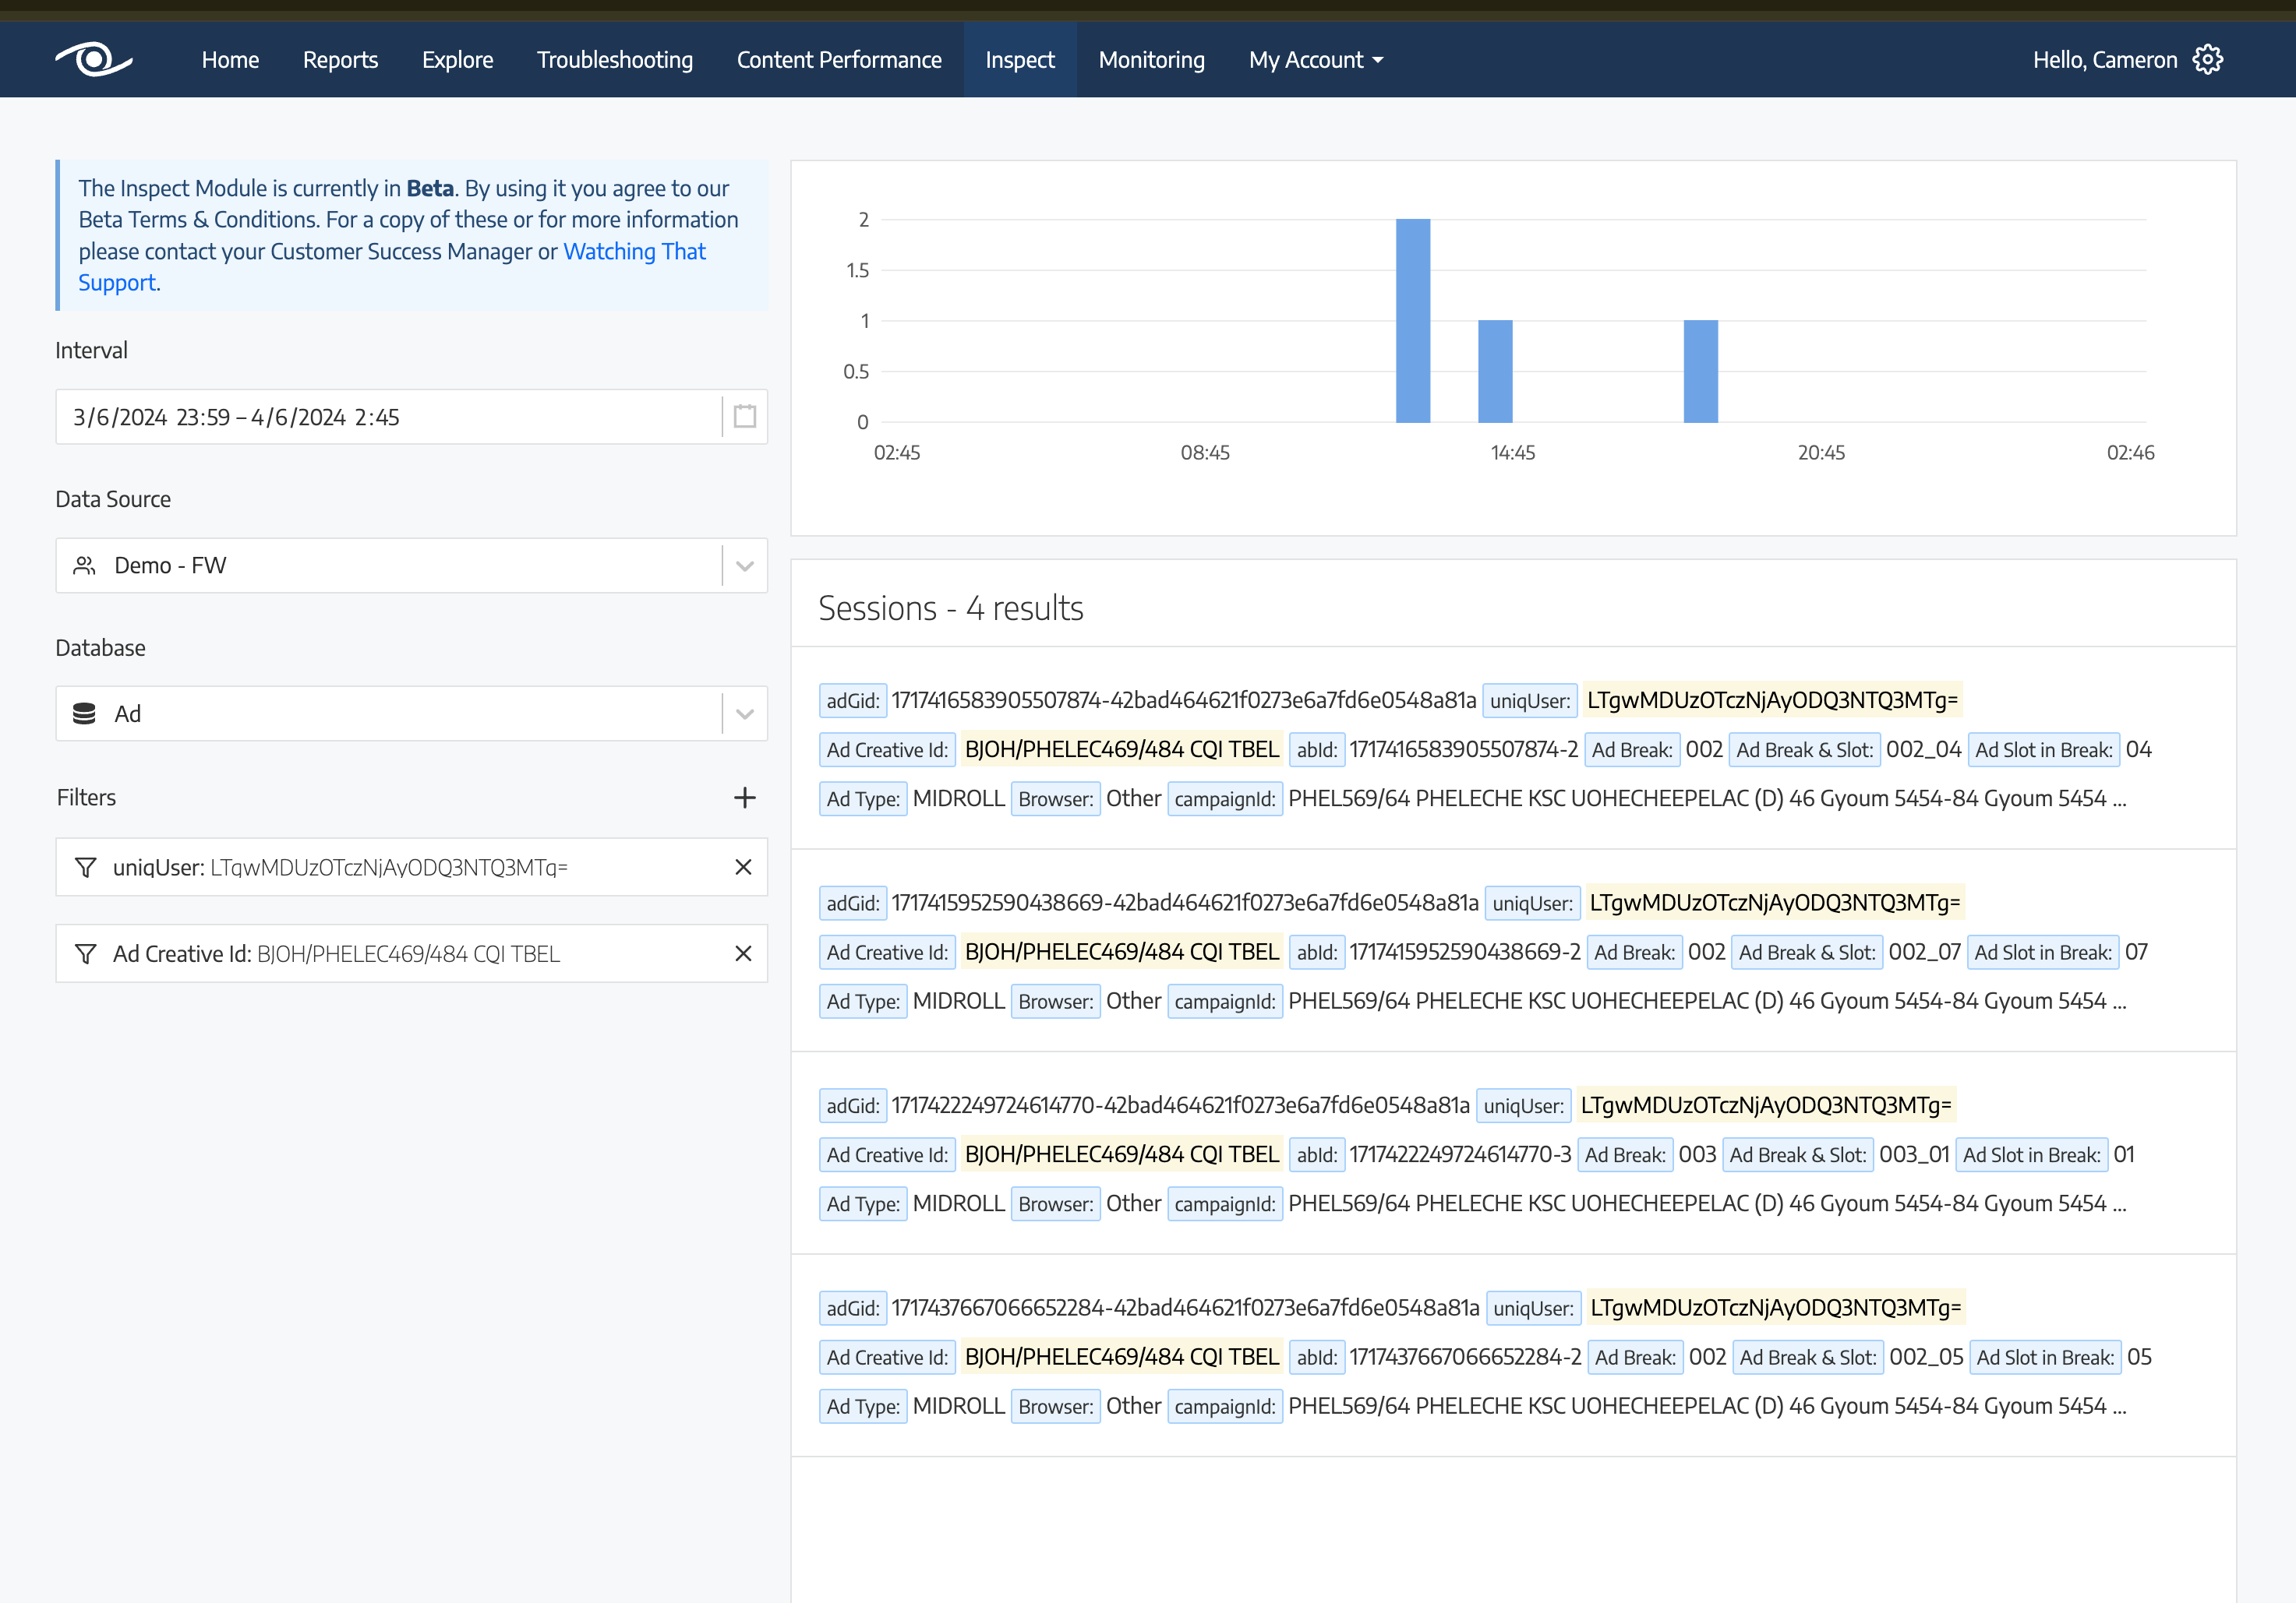Go to the Home tab
The height and width of the screenshot is (1603, 2296).
[x=230, y=60]
